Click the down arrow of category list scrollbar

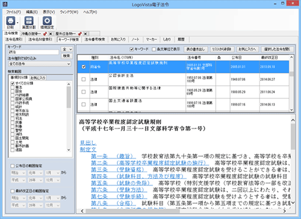69,150
